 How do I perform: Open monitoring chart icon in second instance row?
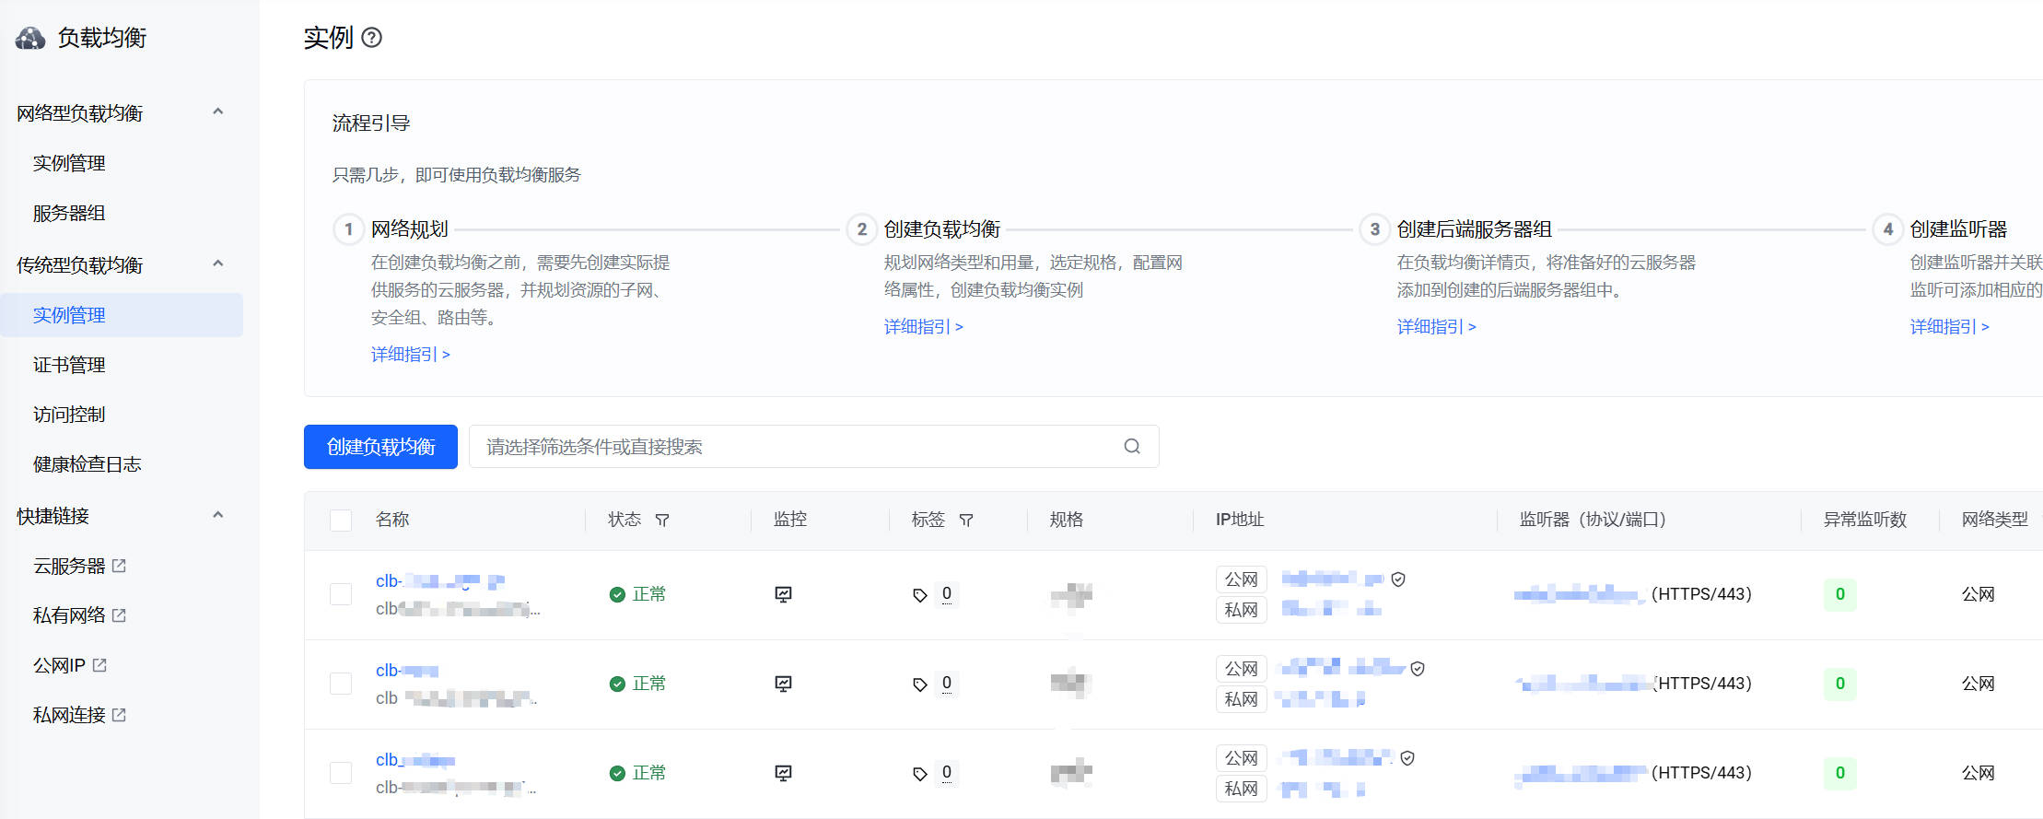(783, 684)
